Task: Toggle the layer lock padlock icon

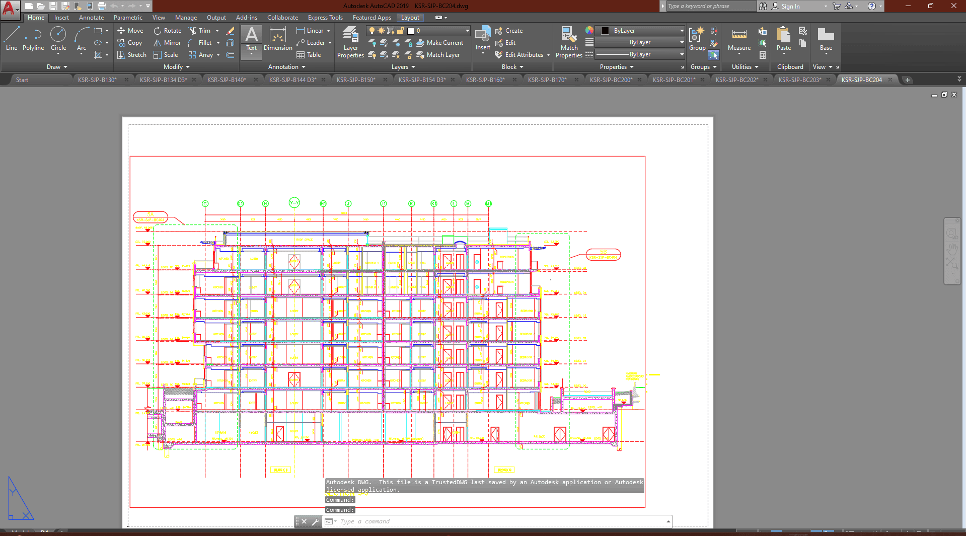Action: pyautogui.click(x=401, y=31)
